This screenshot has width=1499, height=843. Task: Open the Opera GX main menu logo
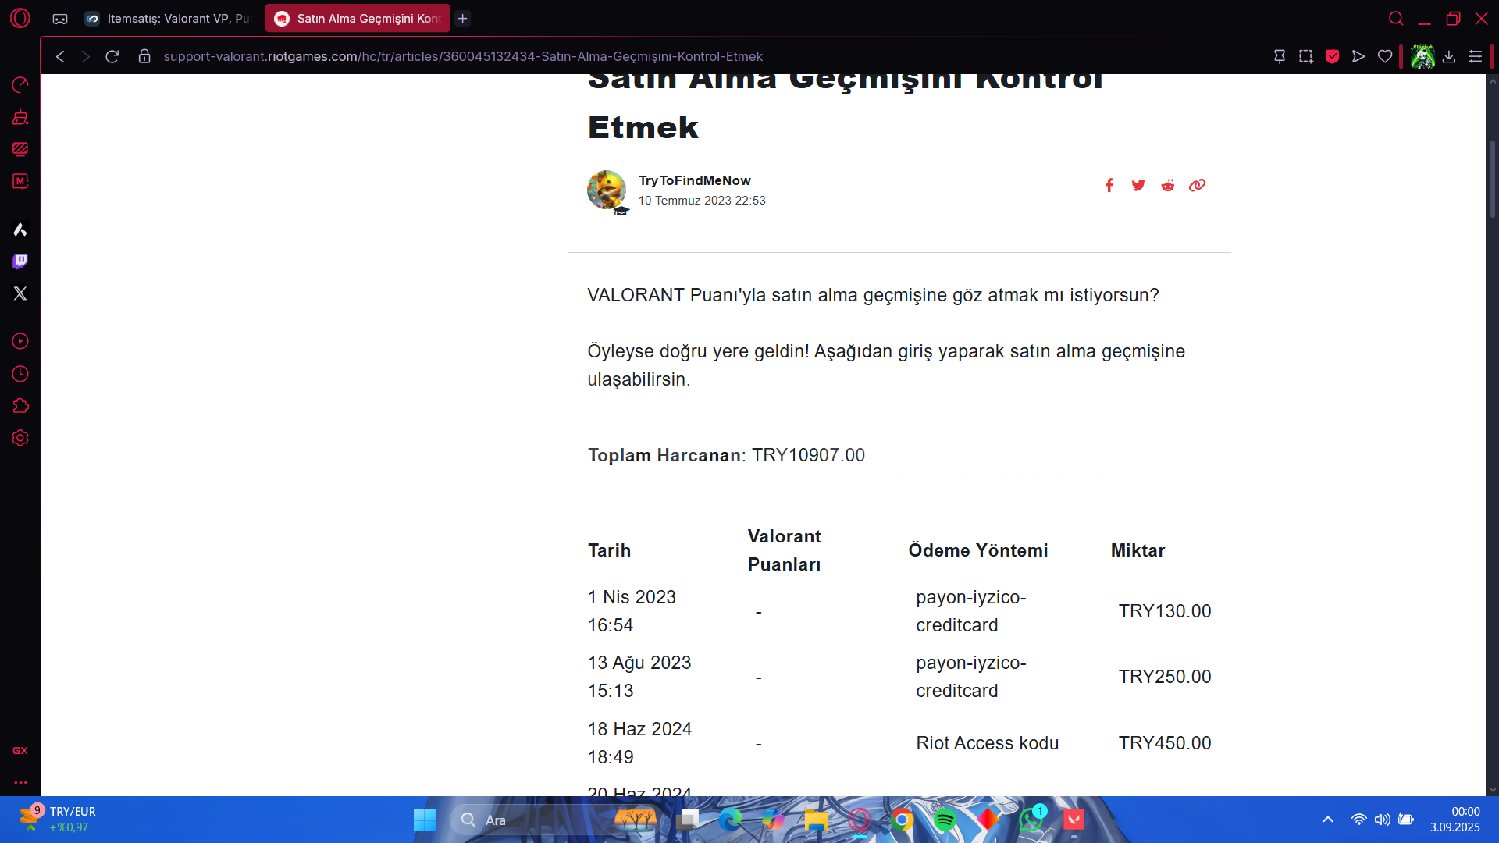point(20,18)
